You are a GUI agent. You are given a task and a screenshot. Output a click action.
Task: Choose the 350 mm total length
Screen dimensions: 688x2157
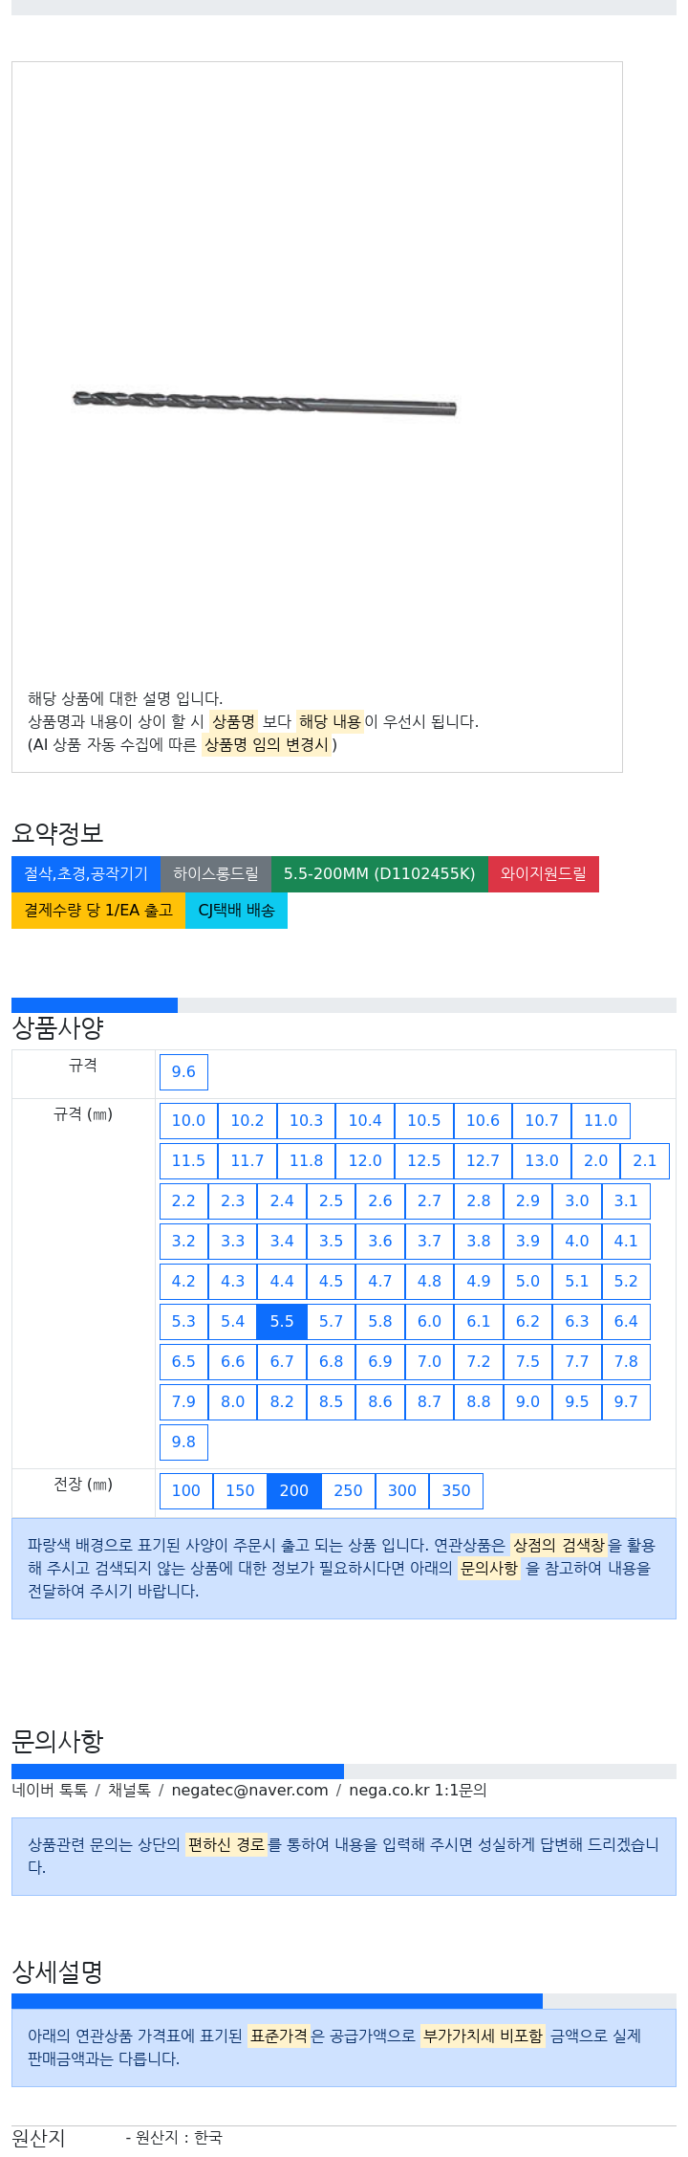[456, 1491]
